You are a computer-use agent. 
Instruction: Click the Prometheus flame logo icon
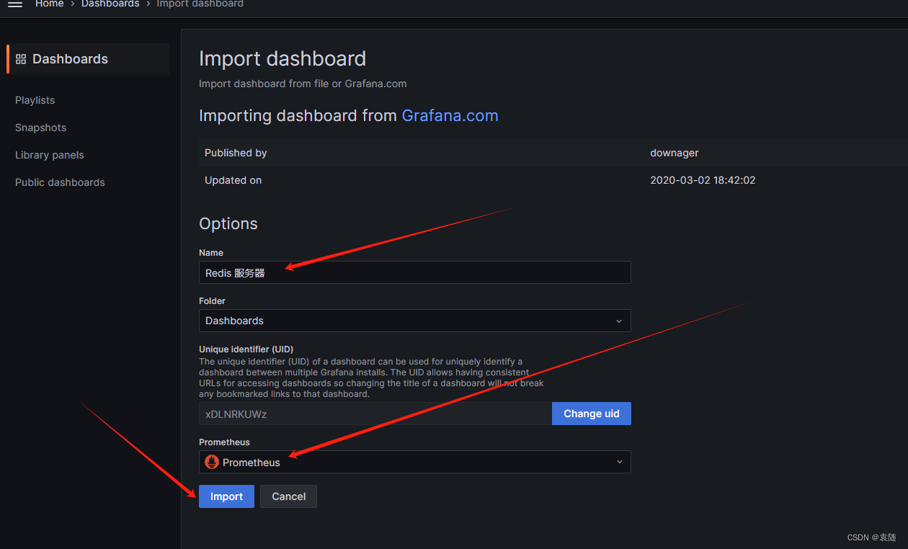pos(212,463)
